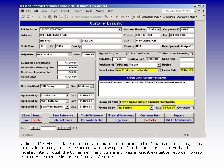224x168 pixels.
Task: Sort ascending with the A-Z icon
Action: (61, 17)
